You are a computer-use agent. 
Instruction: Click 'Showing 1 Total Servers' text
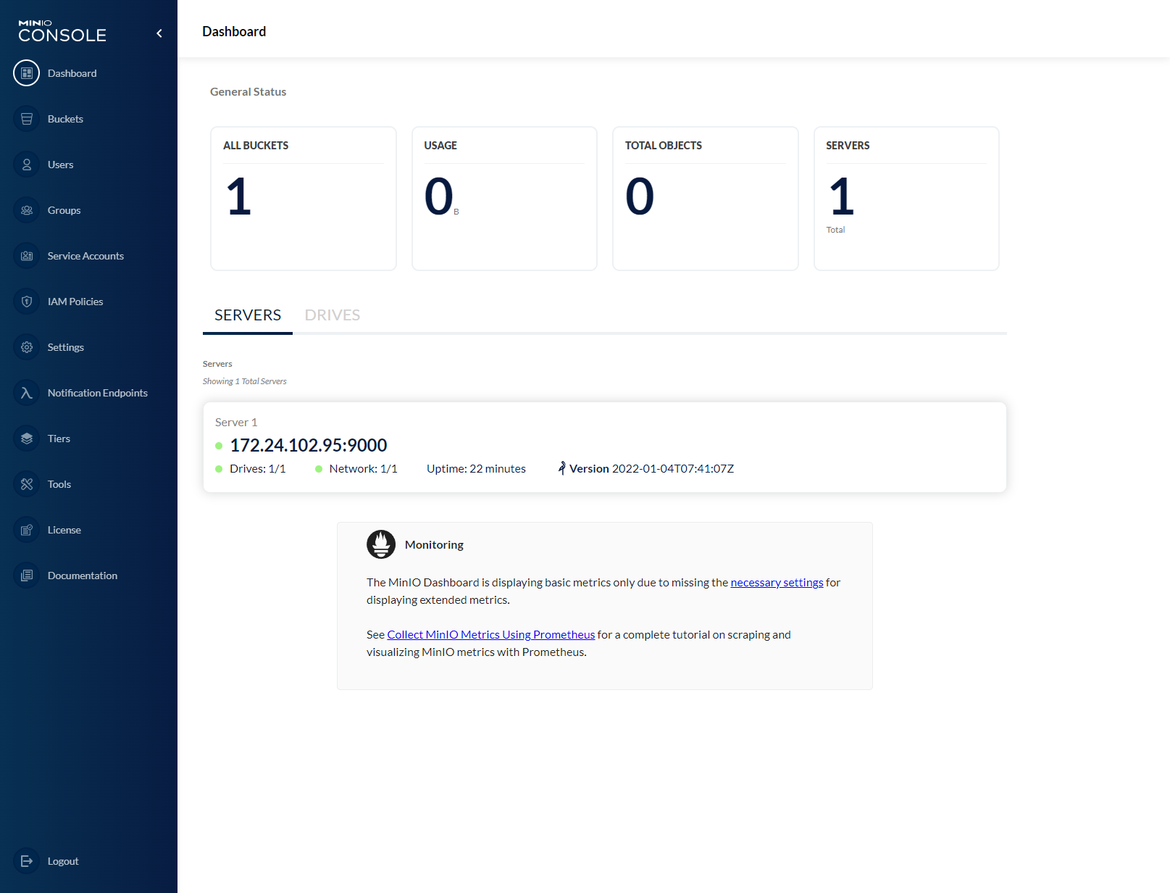click(245, 381)
